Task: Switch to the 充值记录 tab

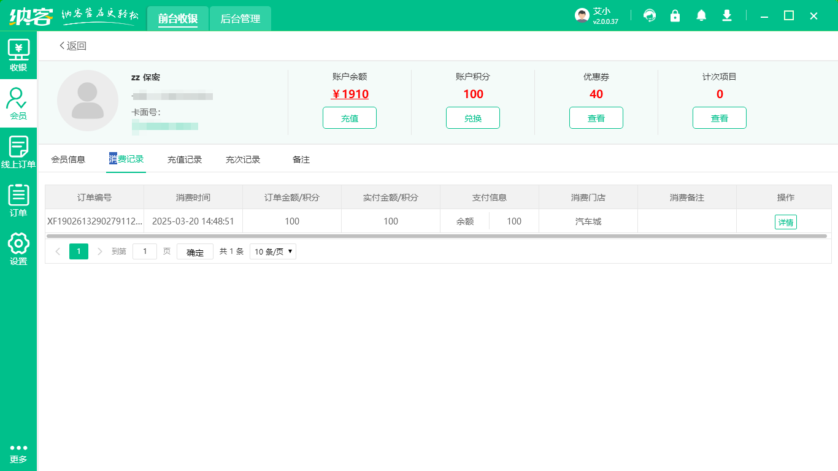Action: pyautogui.click(x=185, y=159)
